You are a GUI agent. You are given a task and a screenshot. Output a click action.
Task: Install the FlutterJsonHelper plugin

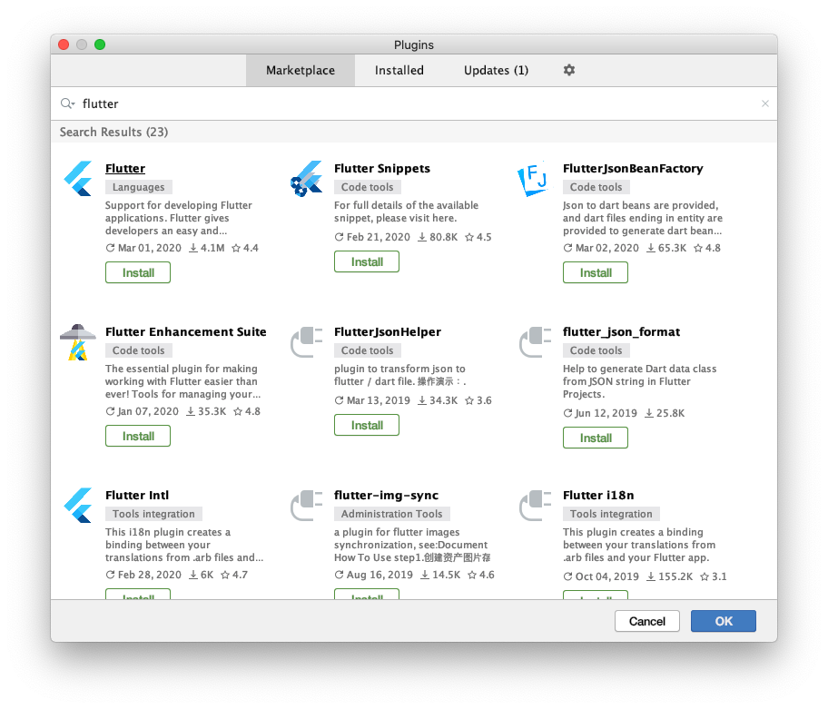click(367, 425)
